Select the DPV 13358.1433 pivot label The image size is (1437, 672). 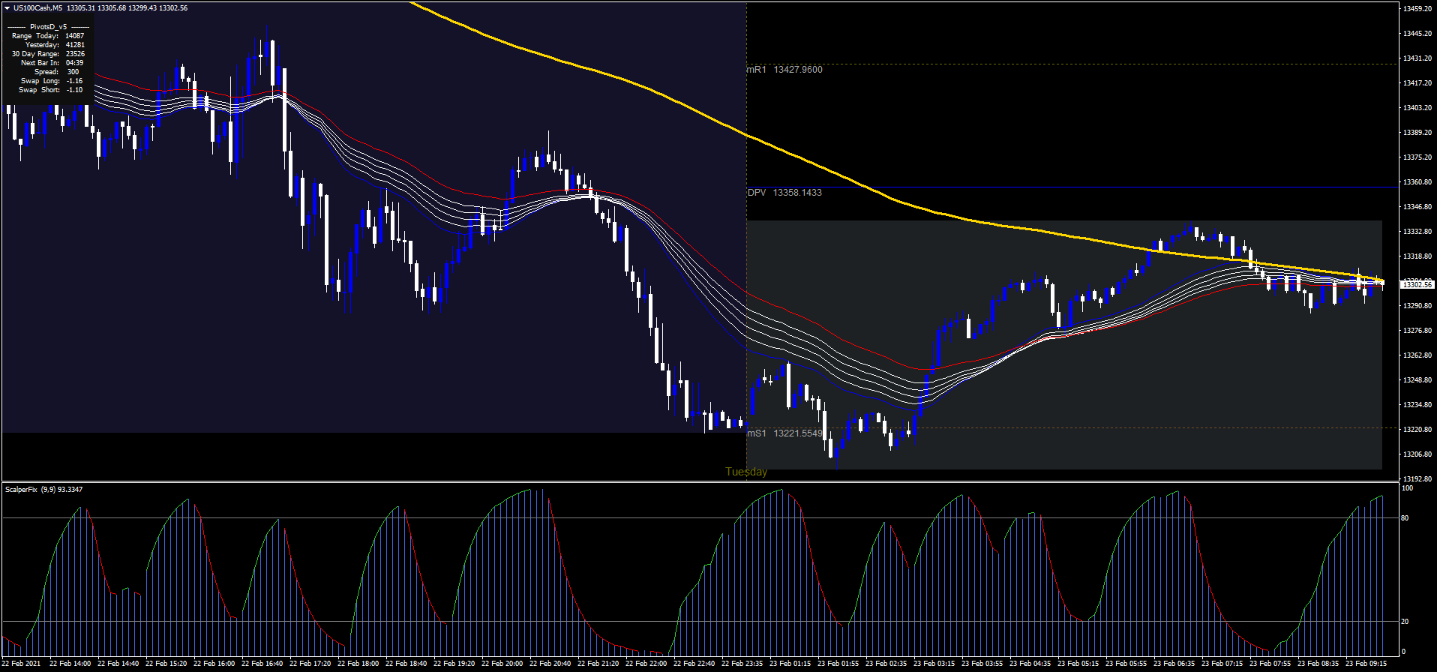pos(784,193)
